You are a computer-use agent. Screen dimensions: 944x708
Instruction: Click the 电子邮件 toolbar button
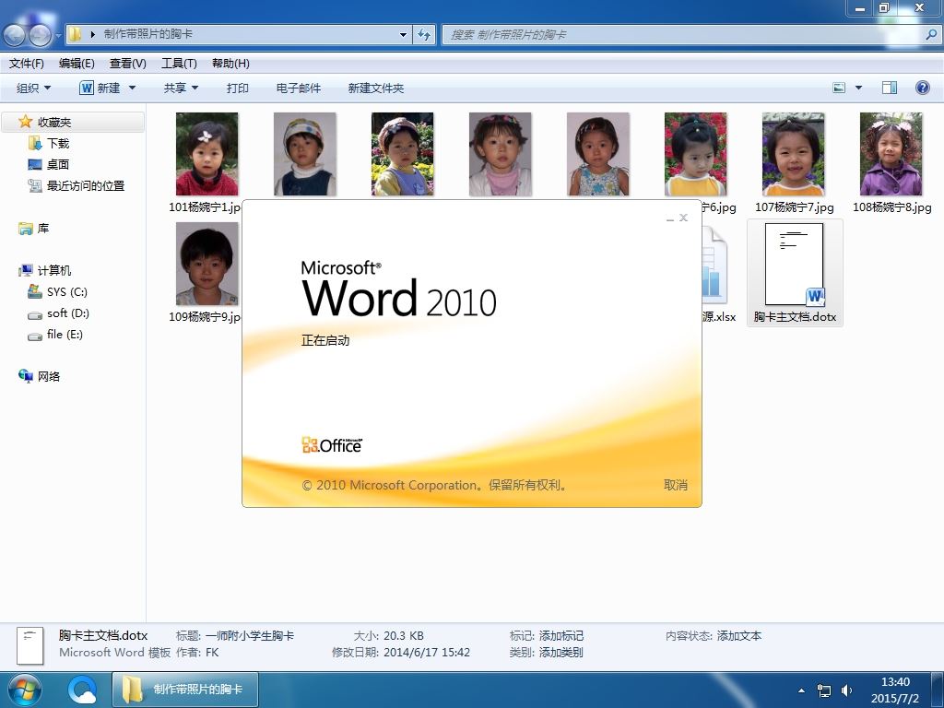click(x=298, y=88)
